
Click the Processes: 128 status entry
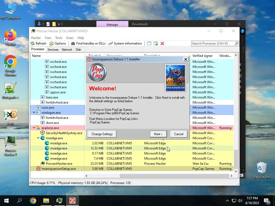click(x=120, y=183)
